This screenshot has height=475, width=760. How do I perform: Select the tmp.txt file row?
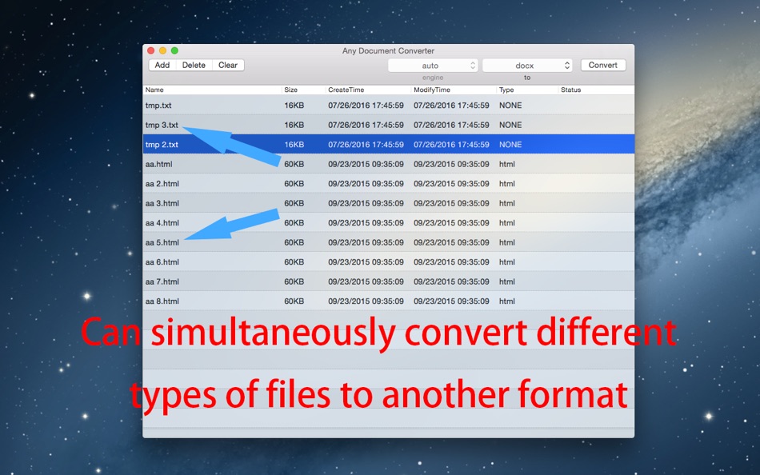pos(388,106)
